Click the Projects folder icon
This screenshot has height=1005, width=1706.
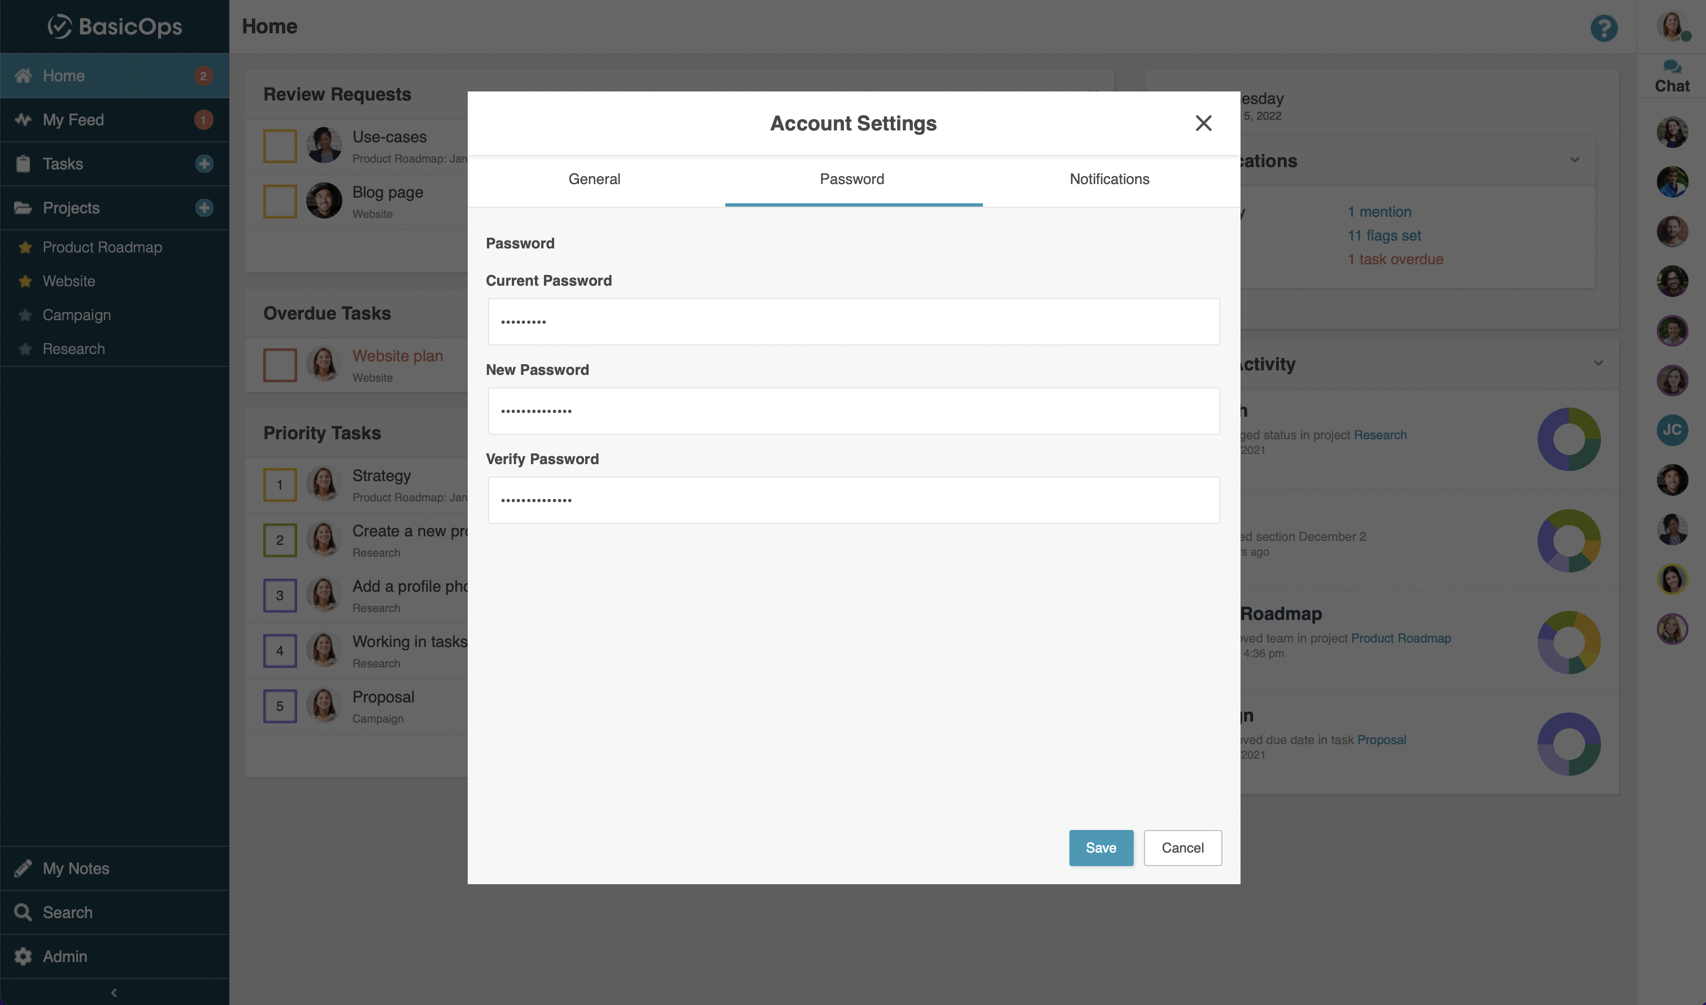(x=23, y=207)
